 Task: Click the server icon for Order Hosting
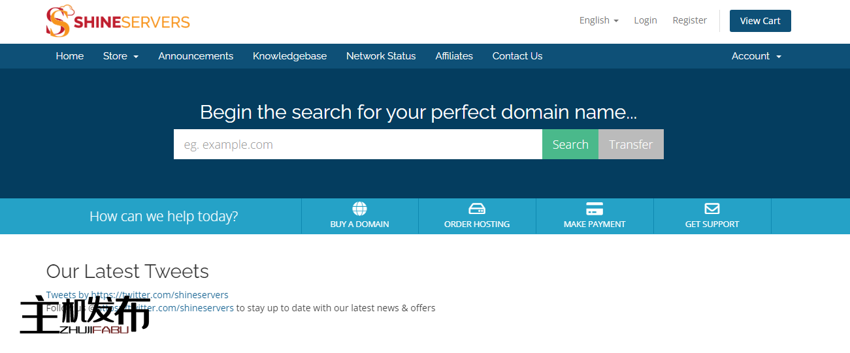tap(477, 209)
